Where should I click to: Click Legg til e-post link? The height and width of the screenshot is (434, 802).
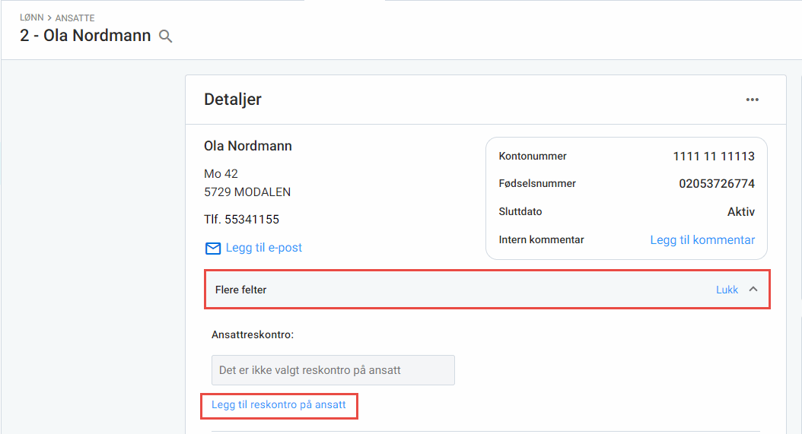(x=263, y=248)
